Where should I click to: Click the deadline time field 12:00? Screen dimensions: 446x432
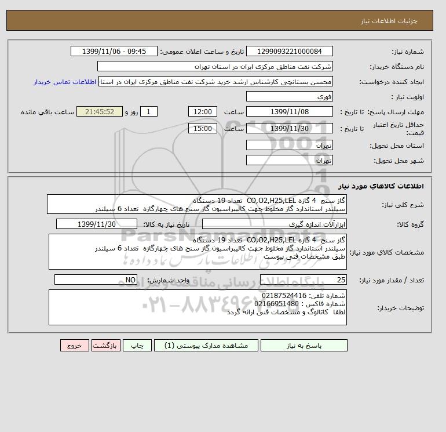click(203, 111)
